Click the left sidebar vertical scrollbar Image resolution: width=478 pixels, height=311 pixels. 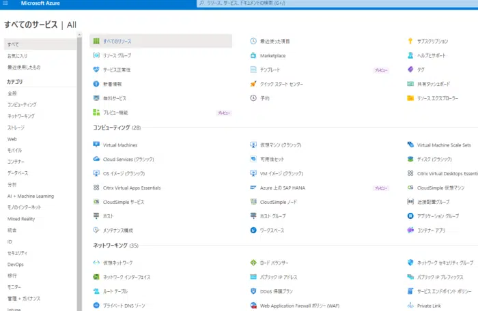point(79,171)
